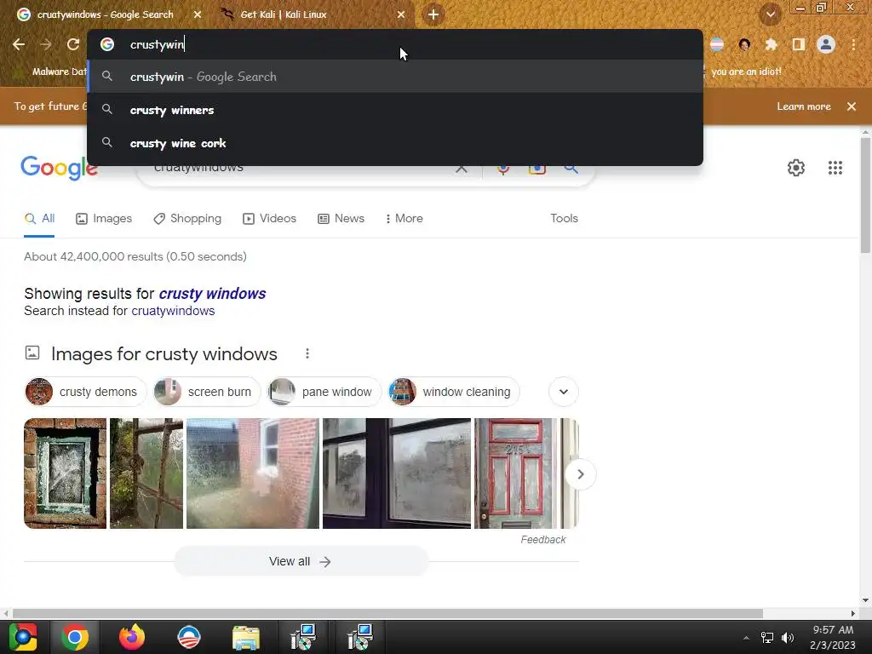Start voice search with the microphone icon

(x=503, y=169)
